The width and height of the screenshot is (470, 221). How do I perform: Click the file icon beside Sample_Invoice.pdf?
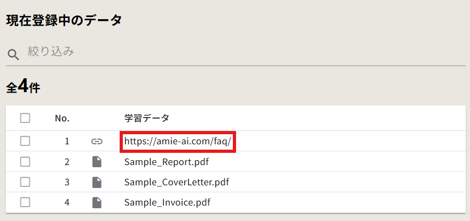coord(97,203)
